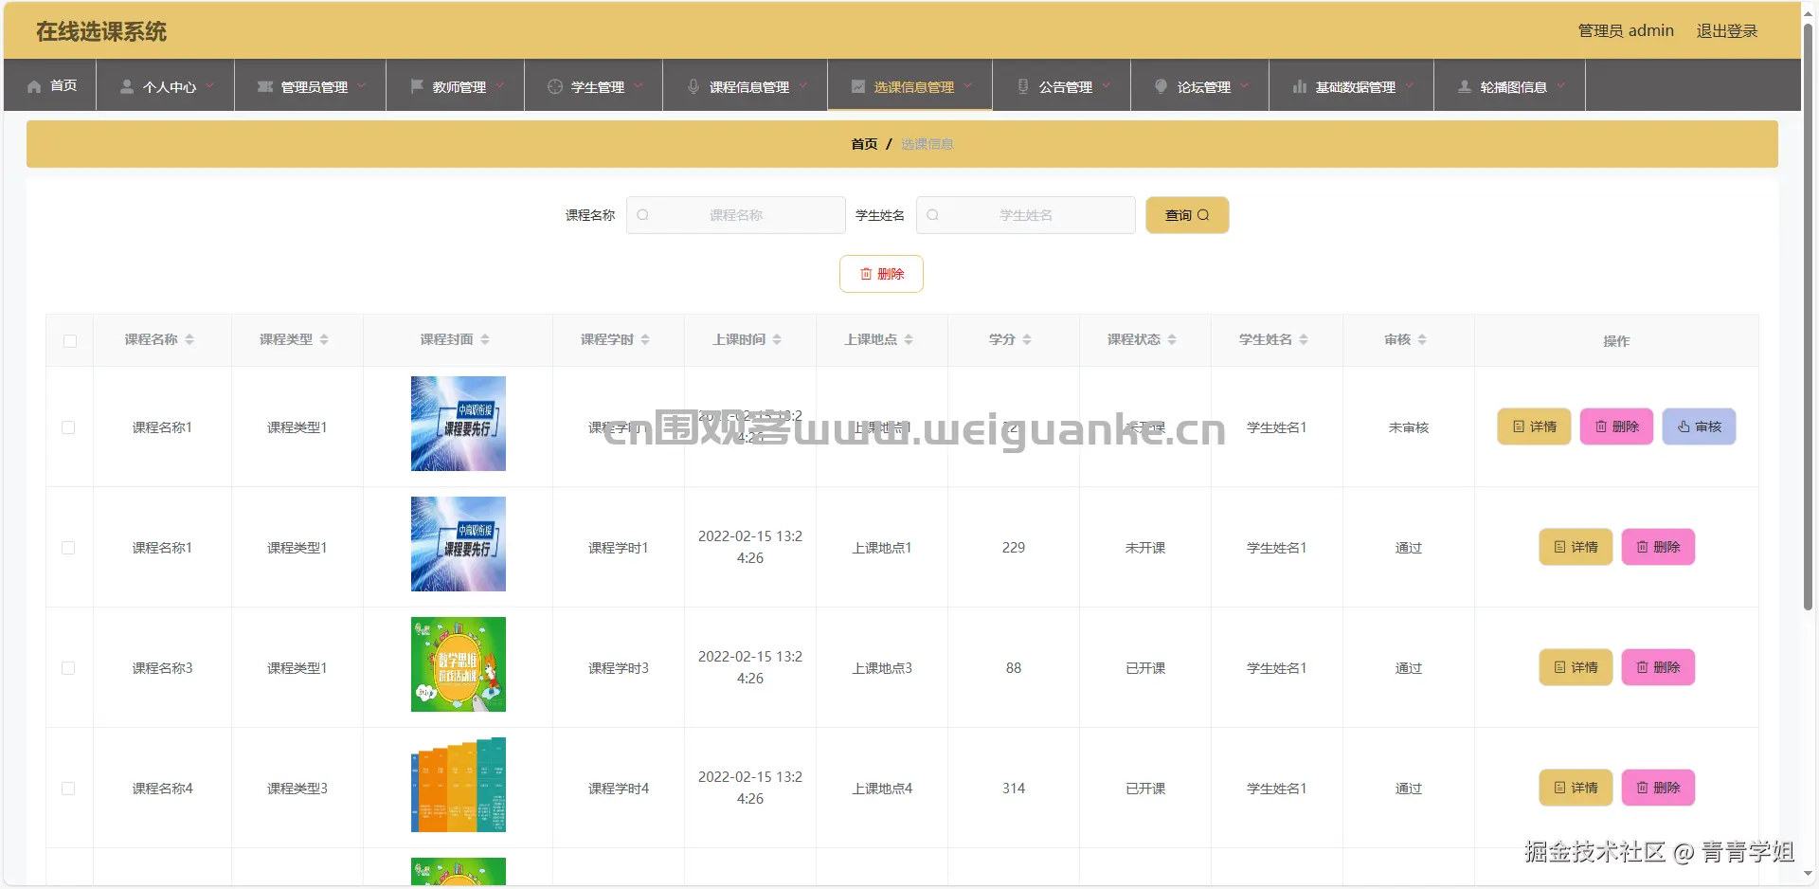This screenshot has height=889, width=1819.
Task: Expand the 课程信息管理 dropdown arrow
Action: 803,85
